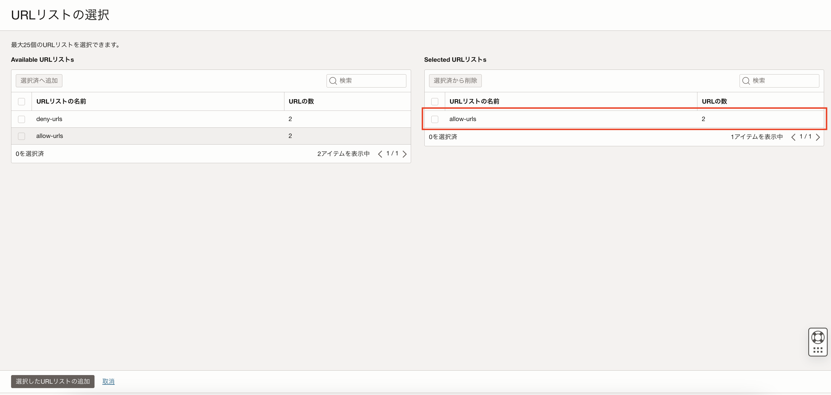Screen dimensions: 831x395
Task: Open the life-ring help widget
Action: 817,337
